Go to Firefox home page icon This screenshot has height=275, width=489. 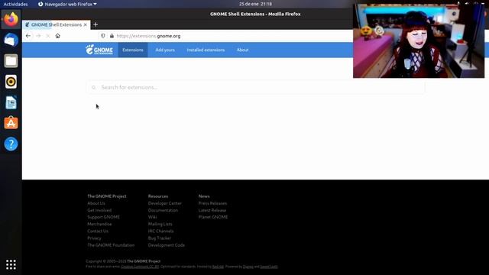(x=58, y=36)
